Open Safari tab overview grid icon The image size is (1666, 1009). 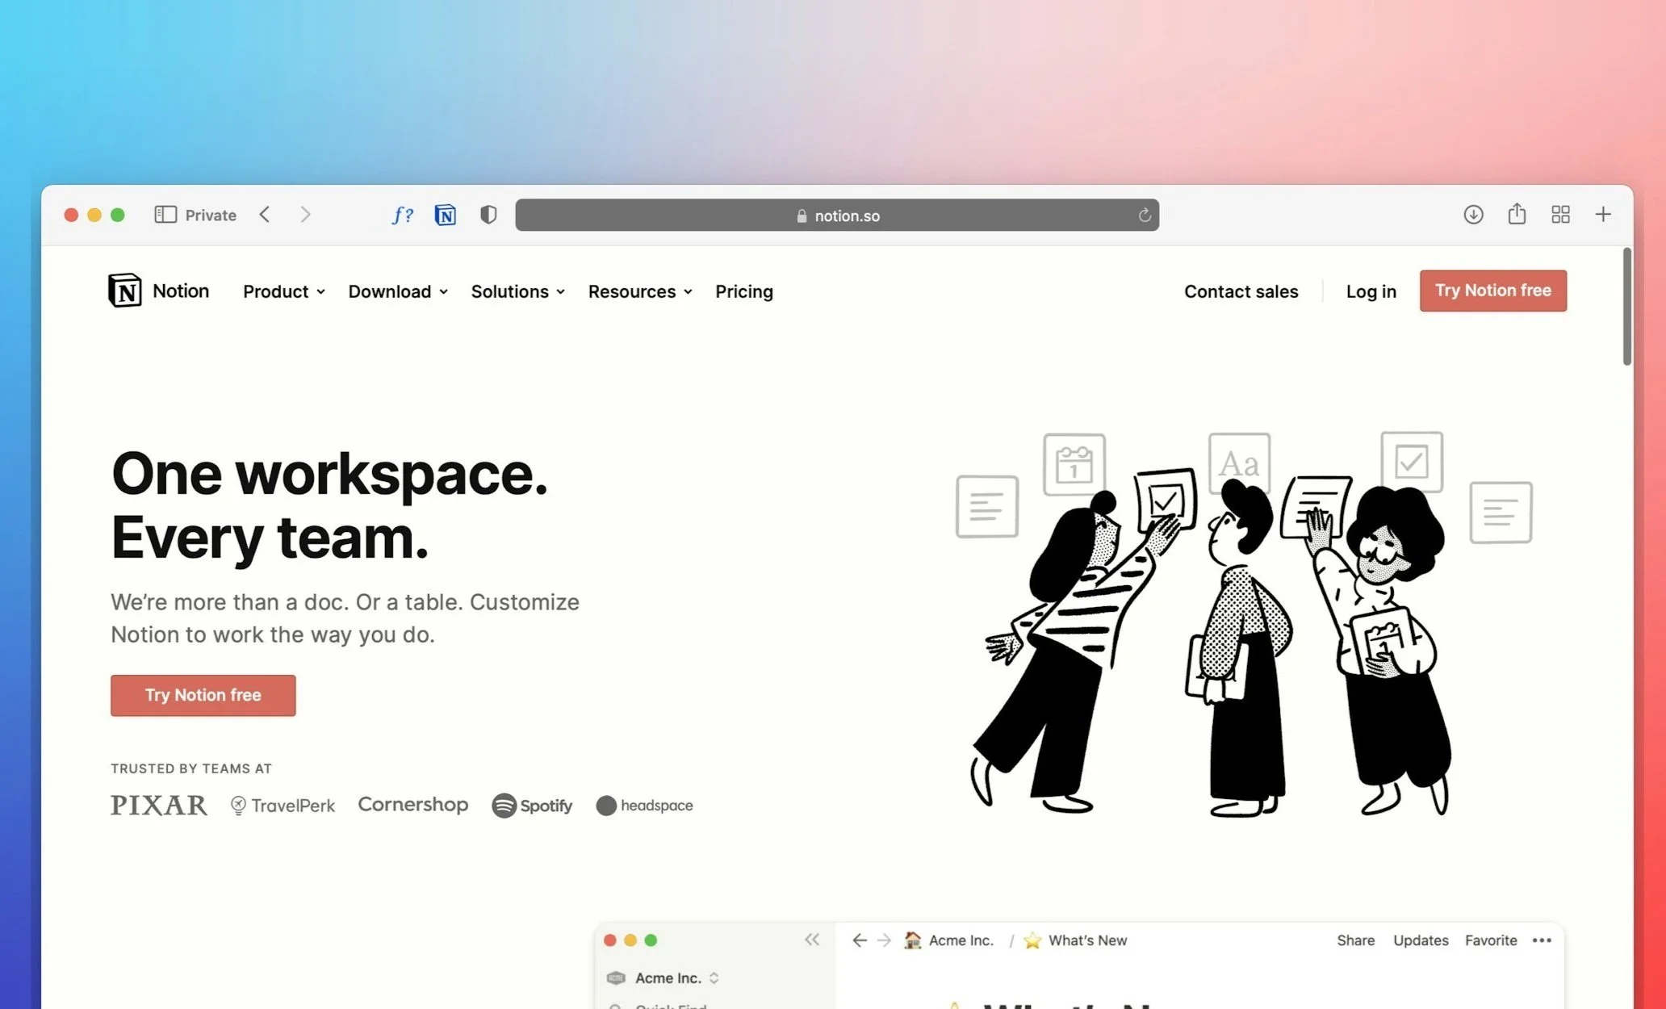(x=1560, y=215)
